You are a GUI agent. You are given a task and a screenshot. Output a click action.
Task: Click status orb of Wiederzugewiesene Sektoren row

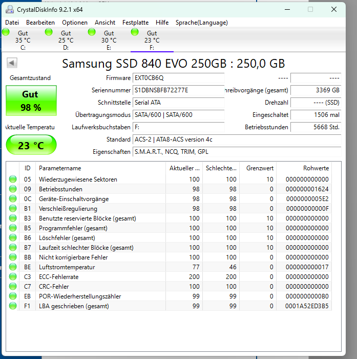[13, 179]
